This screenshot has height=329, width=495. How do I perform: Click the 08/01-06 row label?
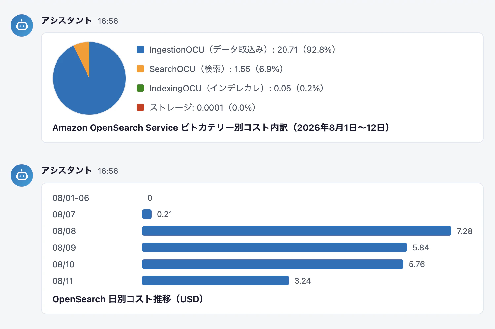(71, 198)
